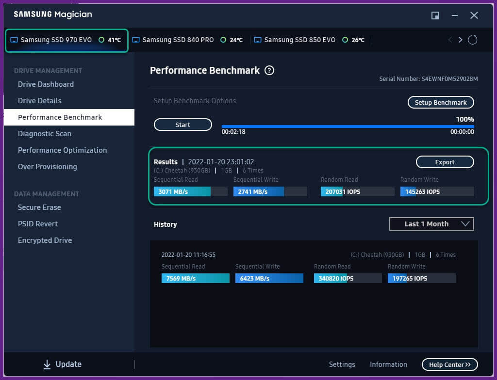Click the remaining time 00:00:00
The width and height of the screenshot is (497, 380).
coord(462,132)
